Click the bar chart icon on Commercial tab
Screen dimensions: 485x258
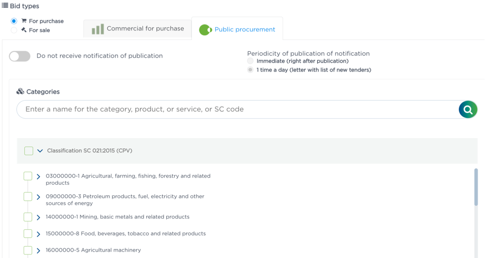coord(98,29)
